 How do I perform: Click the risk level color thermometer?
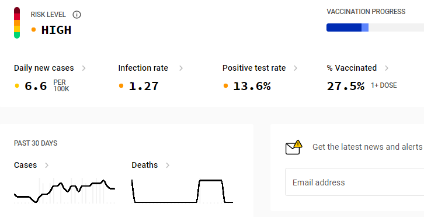(17, 23)
